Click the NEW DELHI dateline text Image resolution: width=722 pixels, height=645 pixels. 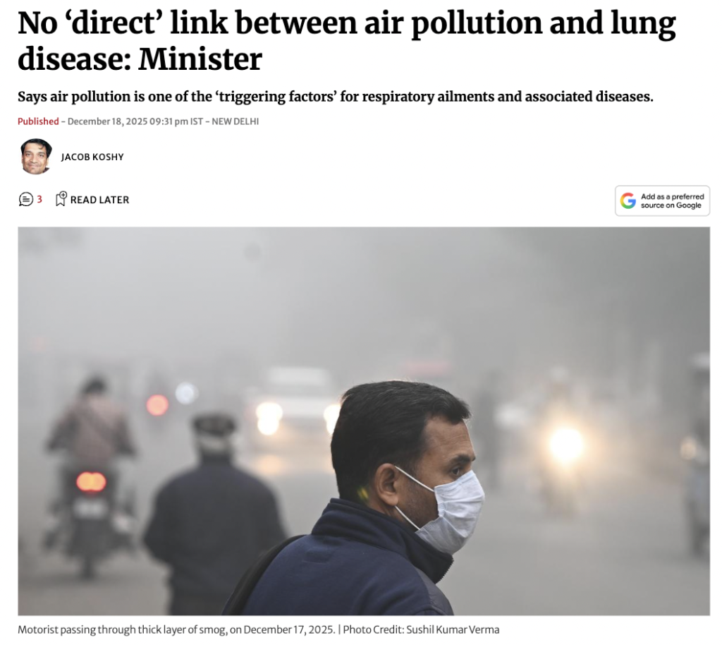pos(235,121)
